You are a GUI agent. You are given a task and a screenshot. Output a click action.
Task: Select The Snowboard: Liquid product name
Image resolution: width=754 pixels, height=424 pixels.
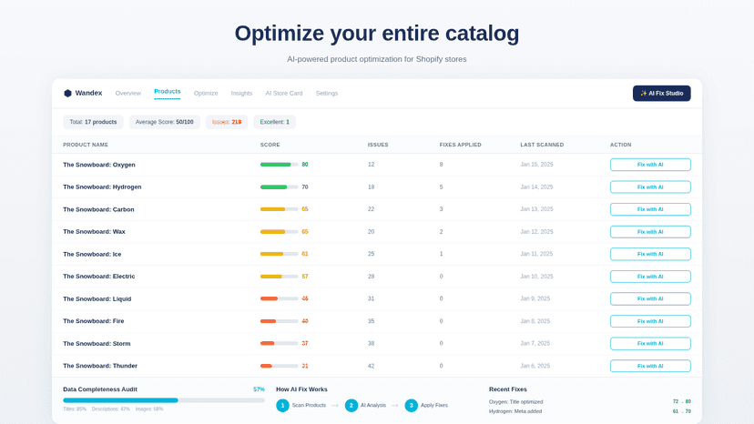(x=97, y=298)
